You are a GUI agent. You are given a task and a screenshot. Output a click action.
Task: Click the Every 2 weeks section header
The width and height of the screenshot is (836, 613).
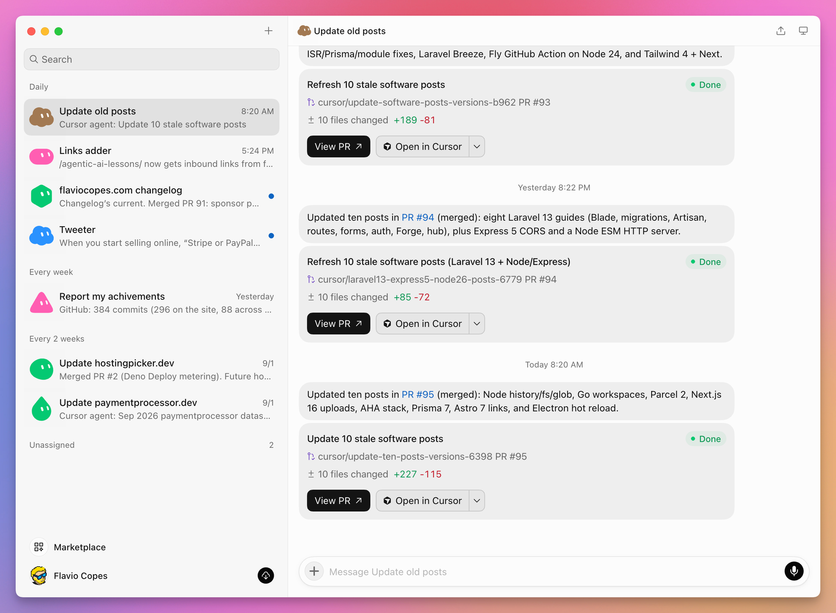click(x=57, y=339)
